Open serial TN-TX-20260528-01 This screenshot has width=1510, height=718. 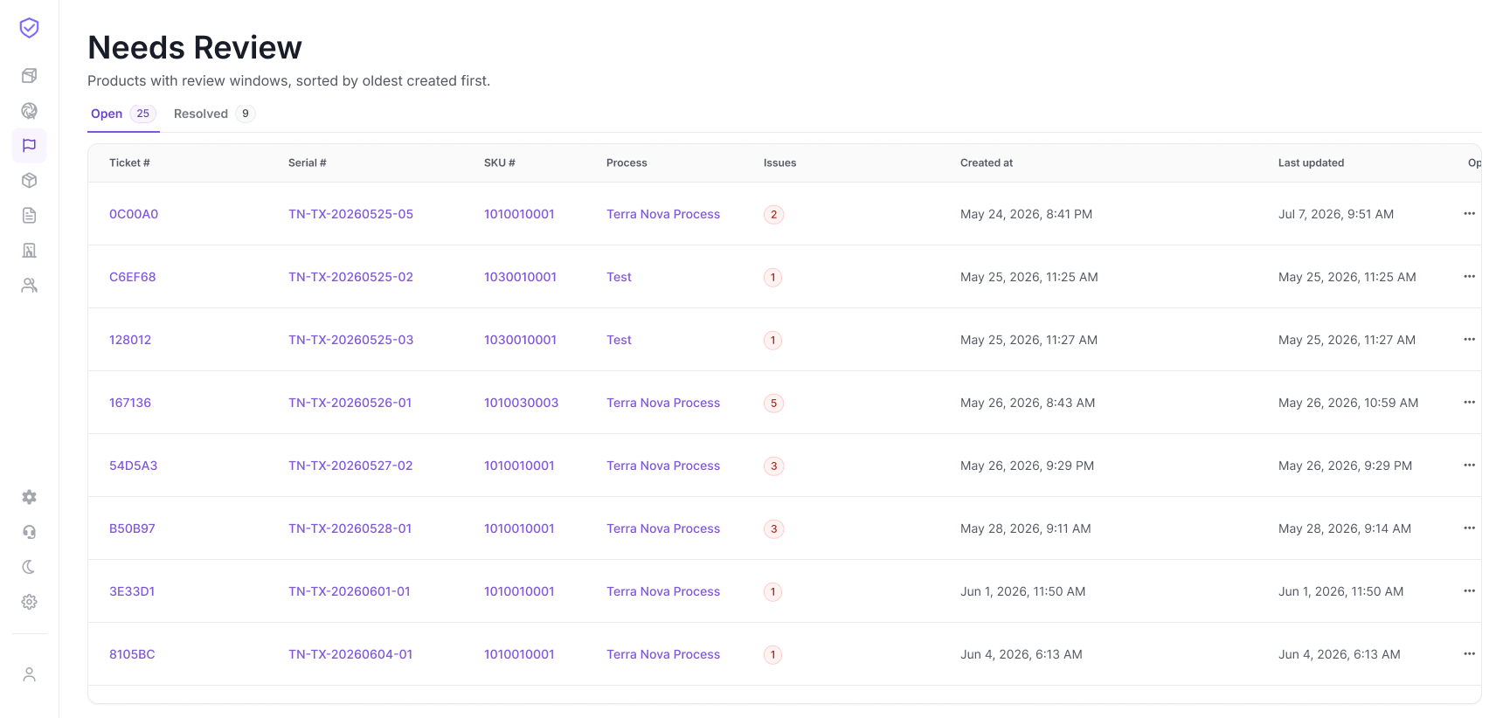point(350,528)
